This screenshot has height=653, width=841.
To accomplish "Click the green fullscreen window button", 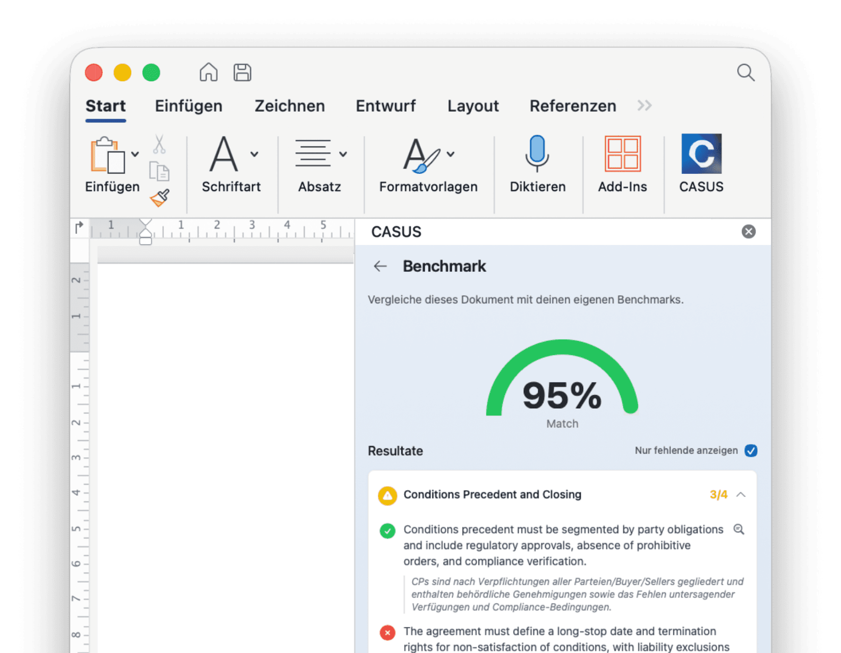I will [x=151, y=73].
